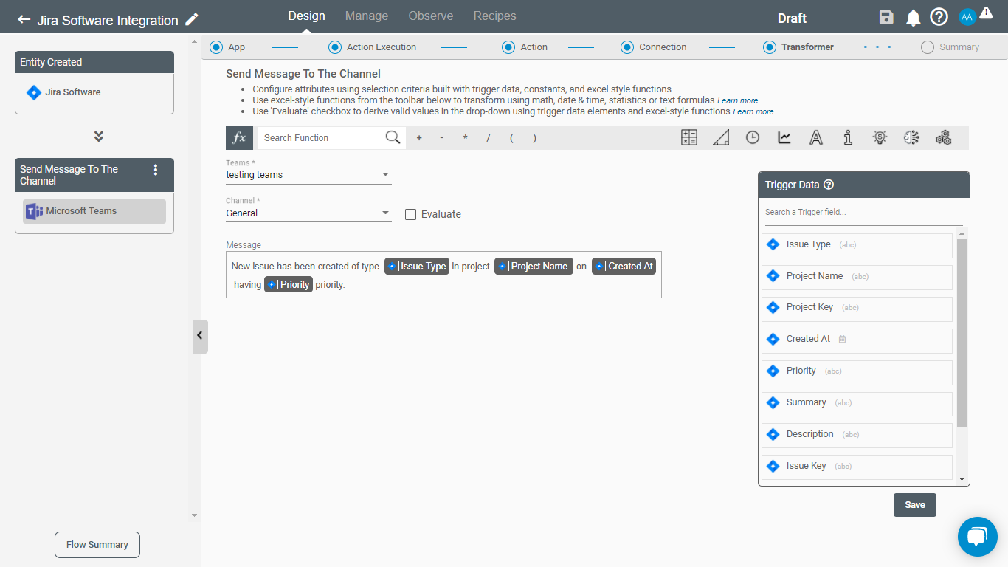Click the double chevron between flow cards
1008x567 pixels.
click(98, 137)
